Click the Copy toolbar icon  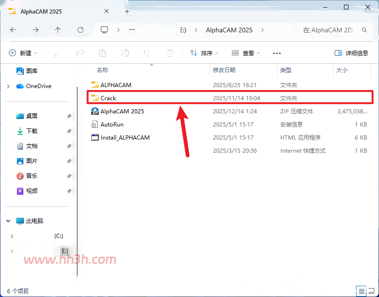[80, 53]
